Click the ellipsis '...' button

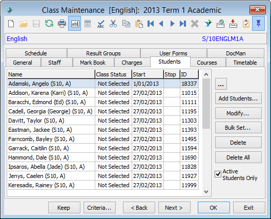(221, 84)
